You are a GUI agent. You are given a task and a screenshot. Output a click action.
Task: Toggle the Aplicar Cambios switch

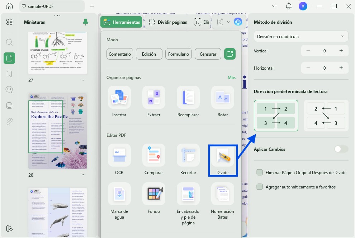[x=341, y=149]
